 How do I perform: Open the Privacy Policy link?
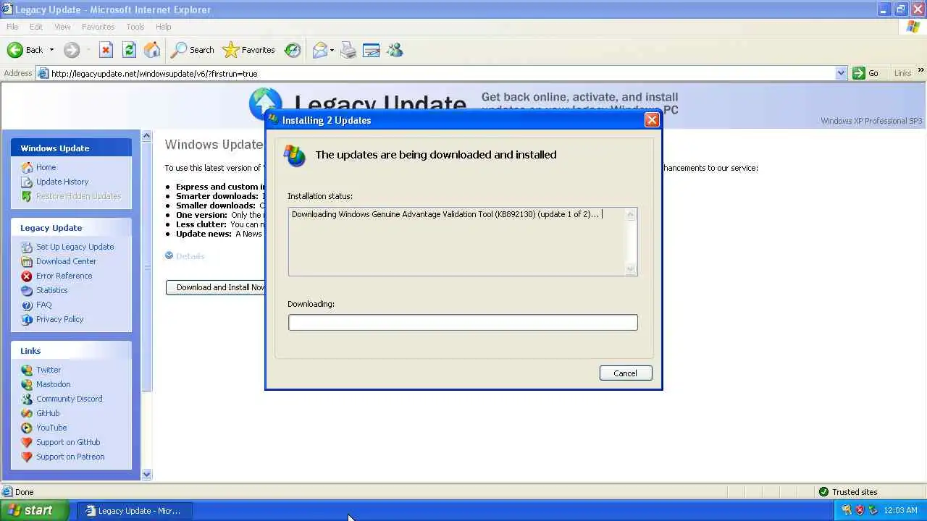click(x=59, y=319)
